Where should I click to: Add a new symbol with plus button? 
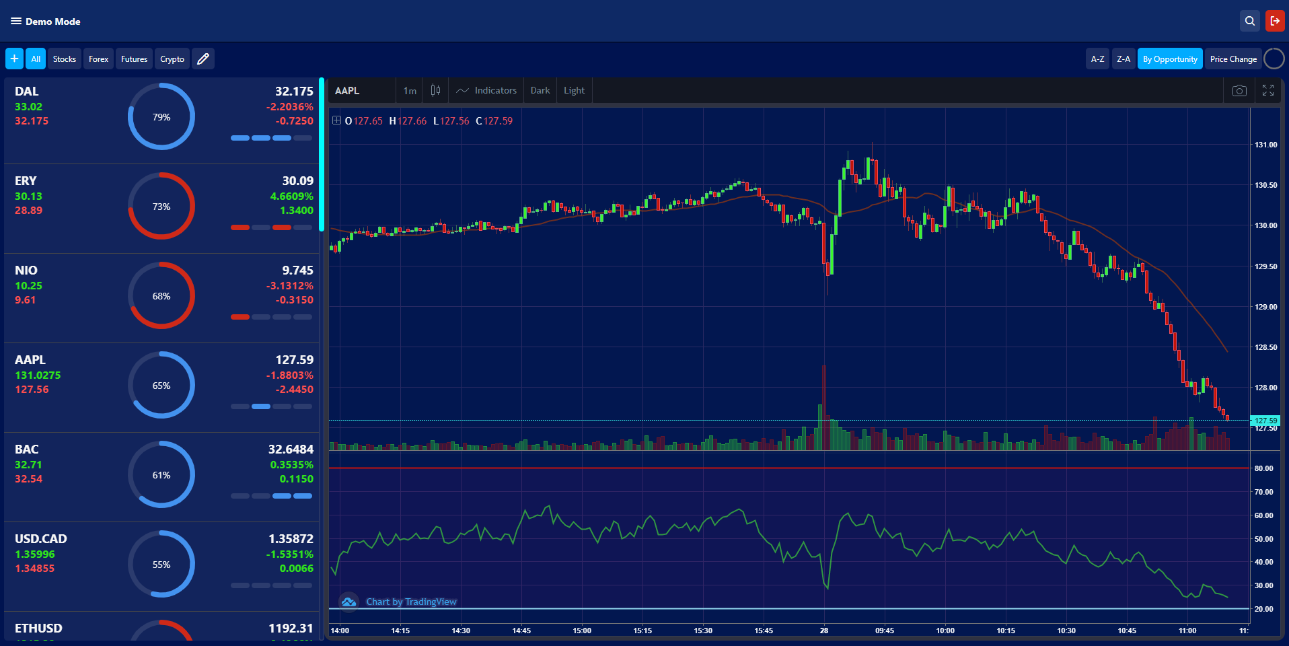click(x=14, y=59)
